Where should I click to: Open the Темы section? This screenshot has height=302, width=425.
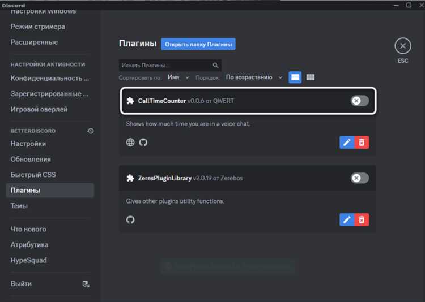[19, 206]
